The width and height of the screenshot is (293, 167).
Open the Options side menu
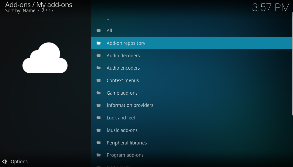pyautogui.click(x=15, y=161)
